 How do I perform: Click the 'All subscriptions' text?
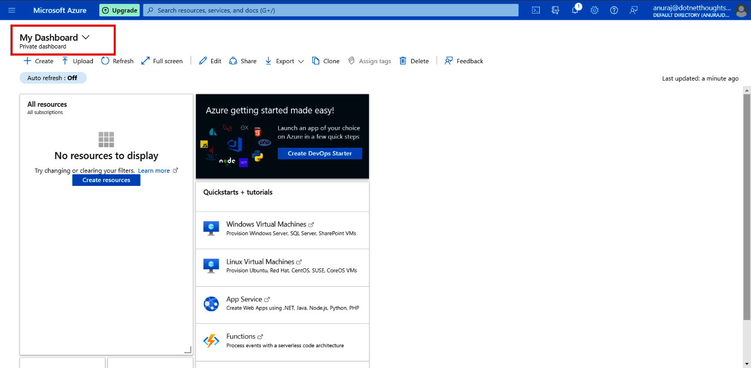tap(45, 113)
